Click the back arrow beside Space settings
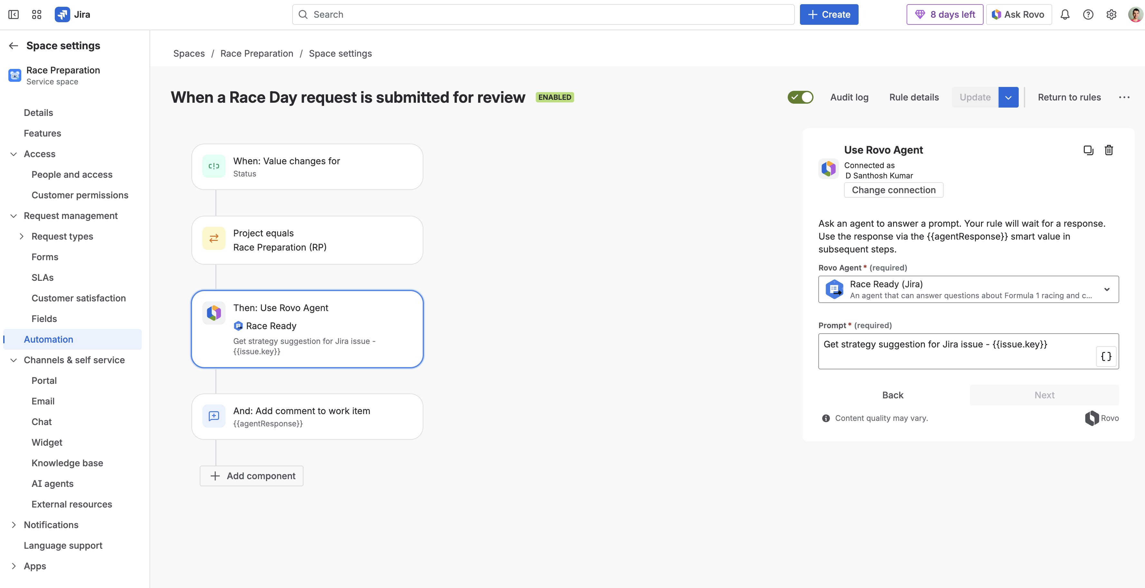 click(13, 46)
